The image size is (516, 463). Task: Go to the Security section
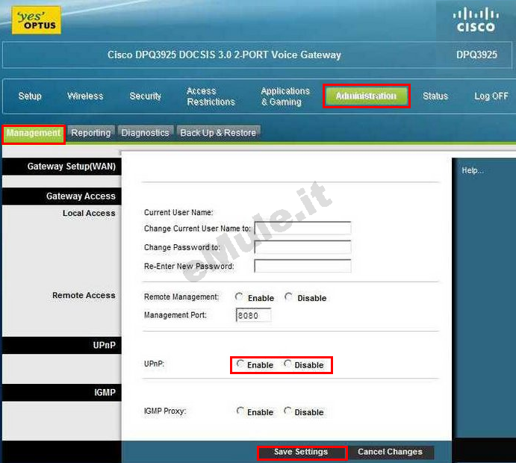(145, 96)
